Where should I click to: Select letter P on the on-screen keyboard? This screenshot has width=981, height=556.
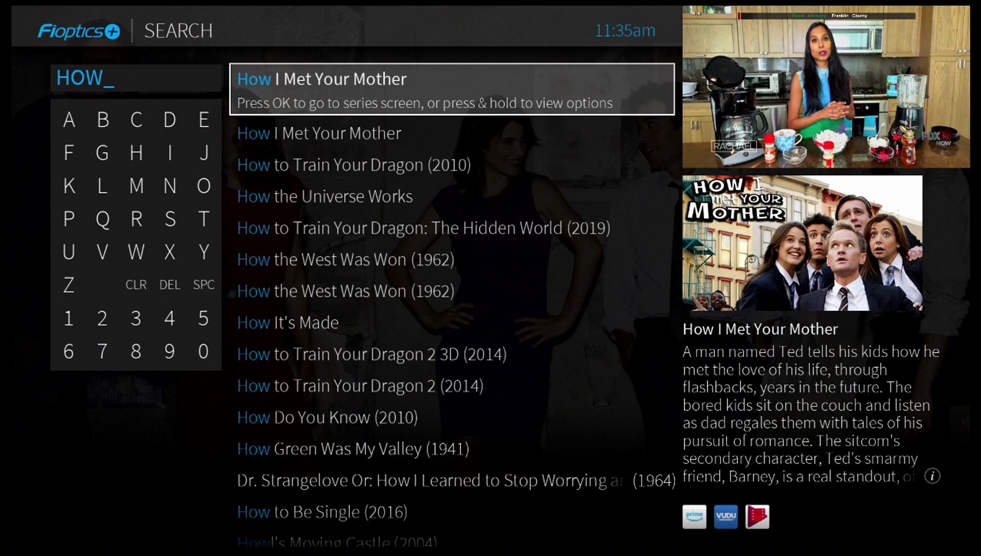pyautogui.click(x=69, y=219)
